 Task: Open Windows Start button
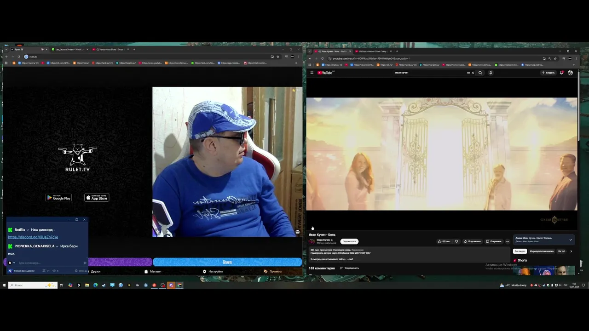[x=4, y=285]
